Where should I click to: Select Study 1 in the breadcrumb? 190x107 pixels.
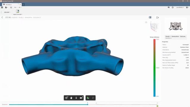click(21, 18)
